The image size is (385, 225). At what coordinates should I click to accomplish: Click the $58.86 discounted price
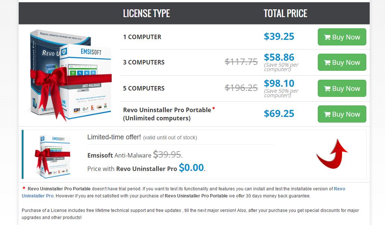[279, 57]
